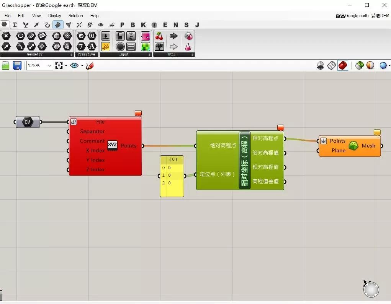Pick the Vector parameter arrow hexagon

6,46
